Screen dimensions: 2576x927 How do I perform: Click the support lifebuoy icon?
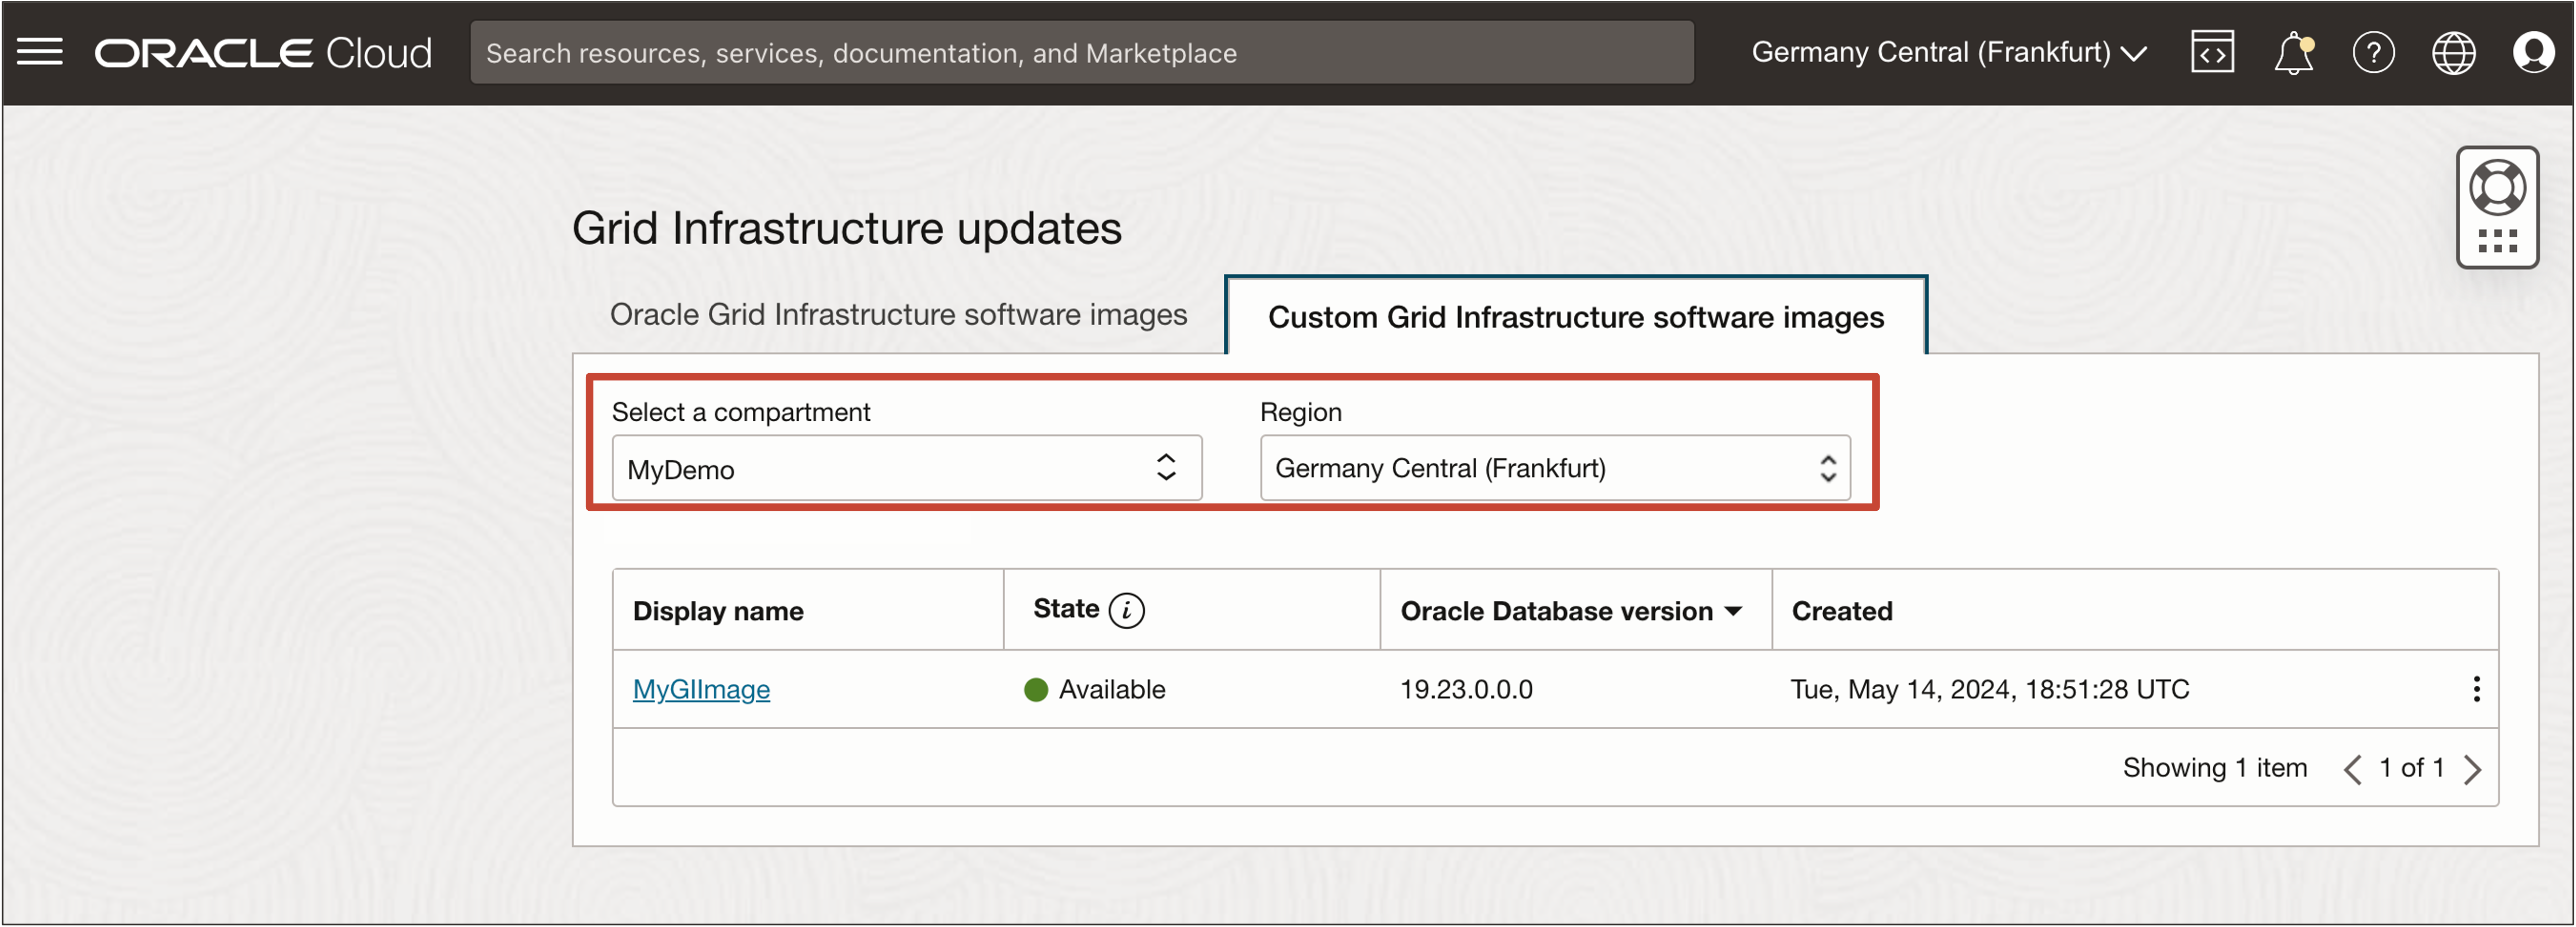pyautogui.click(x=2497, y=188)
